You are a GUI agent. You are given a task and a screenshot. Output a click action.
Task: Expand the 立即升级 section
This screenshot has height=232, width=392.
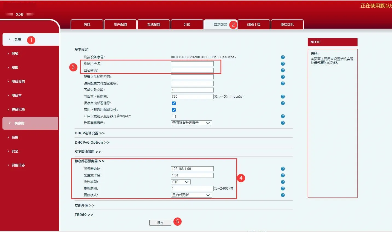pyautogui.click(x=84, y=205)
